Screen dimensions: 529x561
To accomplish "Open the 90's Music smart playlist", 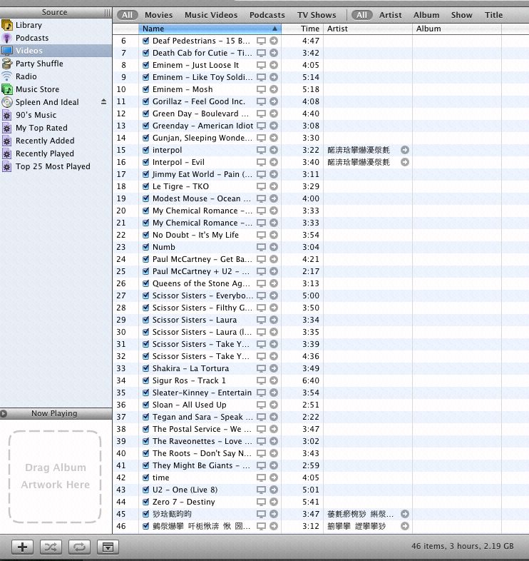I will click(x=36, y=115).
